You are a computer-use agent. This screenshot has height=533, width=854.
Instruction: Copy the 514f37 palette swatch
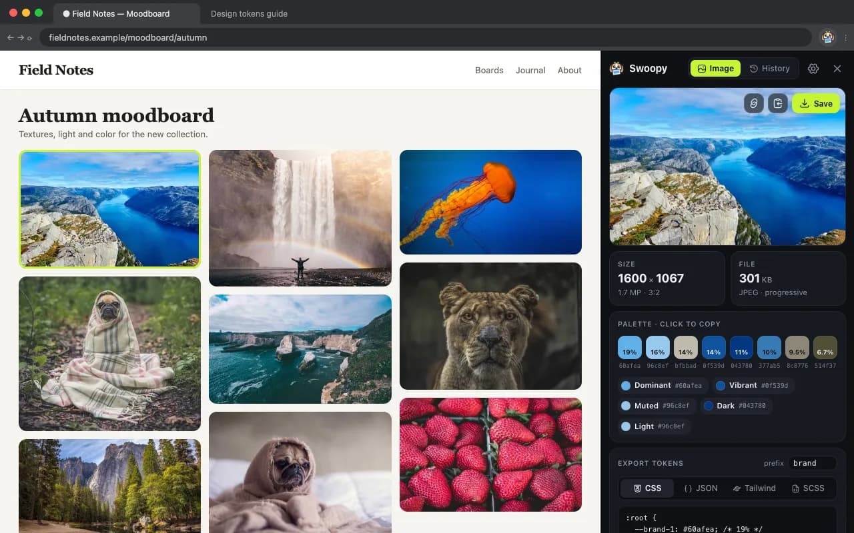[x=825, y=348]
